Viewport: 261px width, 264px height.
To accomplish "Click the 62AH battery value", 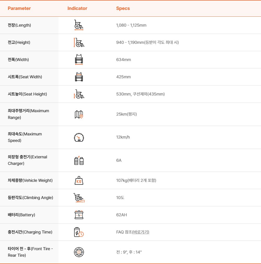I will coord(121,215).
